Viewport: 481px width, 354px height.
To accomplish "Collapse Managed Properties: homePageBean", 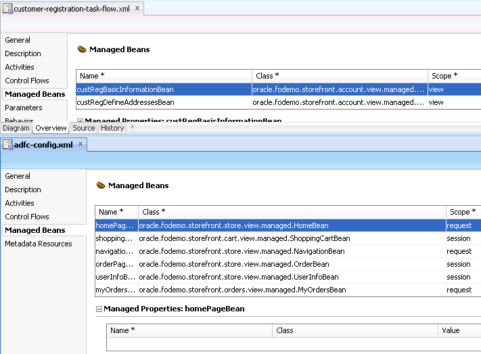I will tap(99, 309).
